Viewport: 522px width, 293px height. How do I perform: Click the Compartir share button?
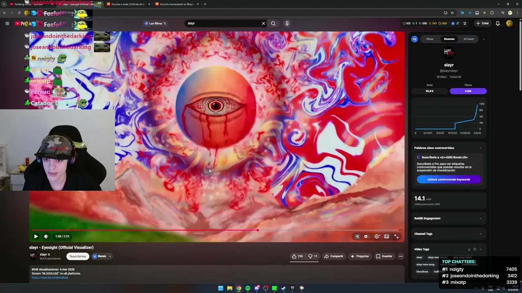(334, 256)
